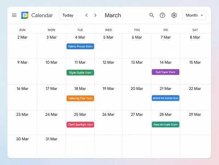Select the 12 Mar date

click(x=108, y=62)
